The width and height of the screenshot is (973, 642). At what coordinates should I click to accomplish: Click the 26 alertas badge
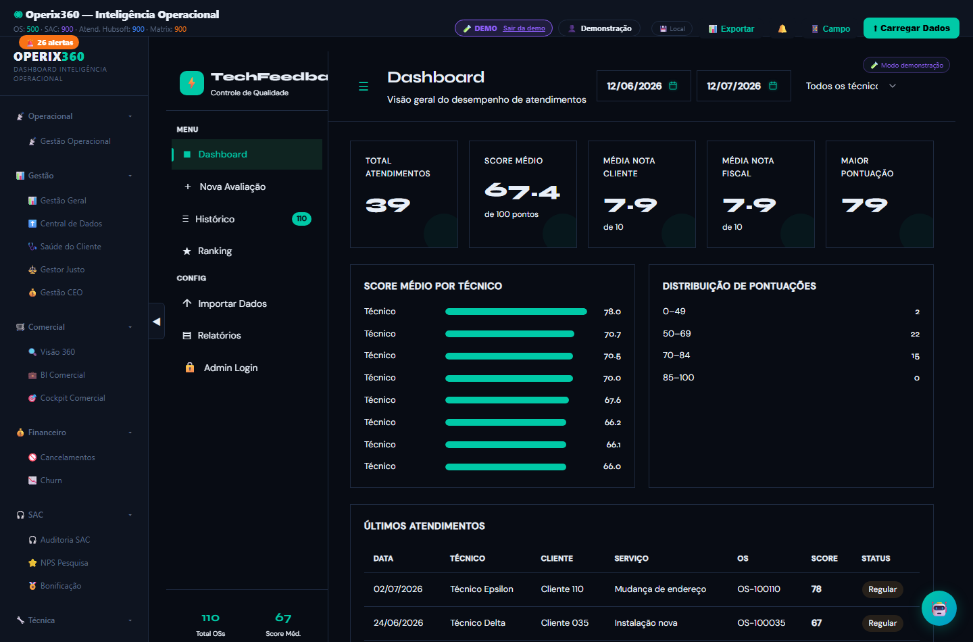[49, 43]
